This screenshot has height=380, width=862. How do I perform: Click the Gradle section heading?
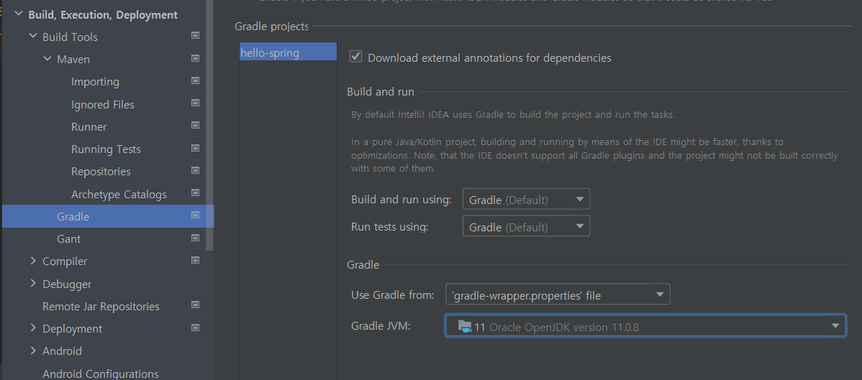(x=363, y=264)
